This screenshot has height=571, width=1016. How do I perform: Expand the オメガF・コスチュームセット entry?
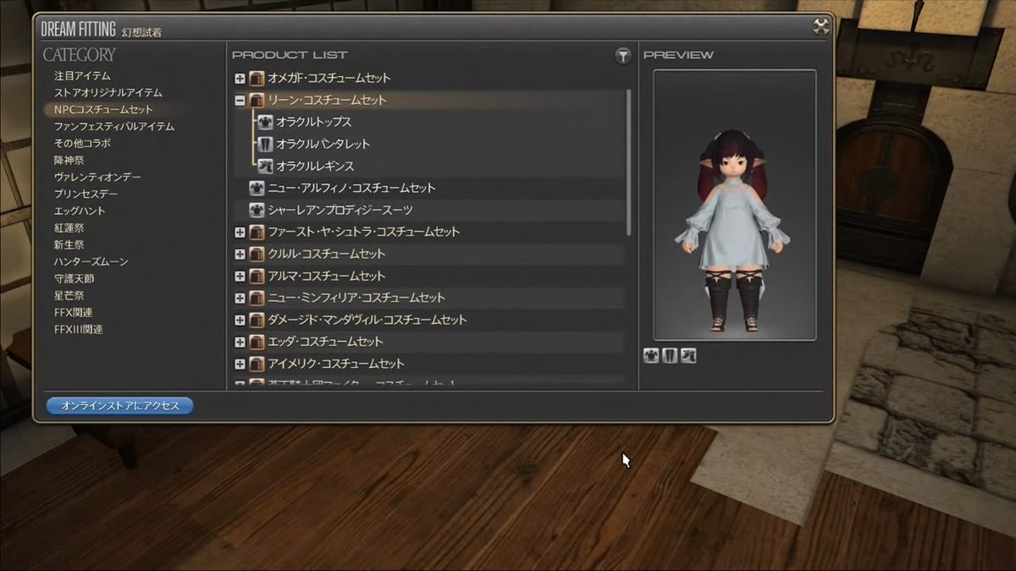tap(240, 78)
